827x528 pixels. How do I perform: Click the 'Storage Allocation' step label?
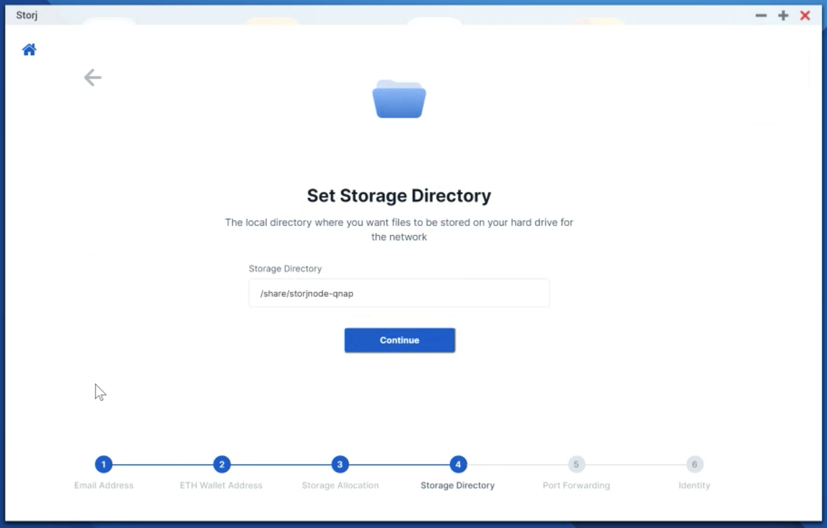pos(340,485)
